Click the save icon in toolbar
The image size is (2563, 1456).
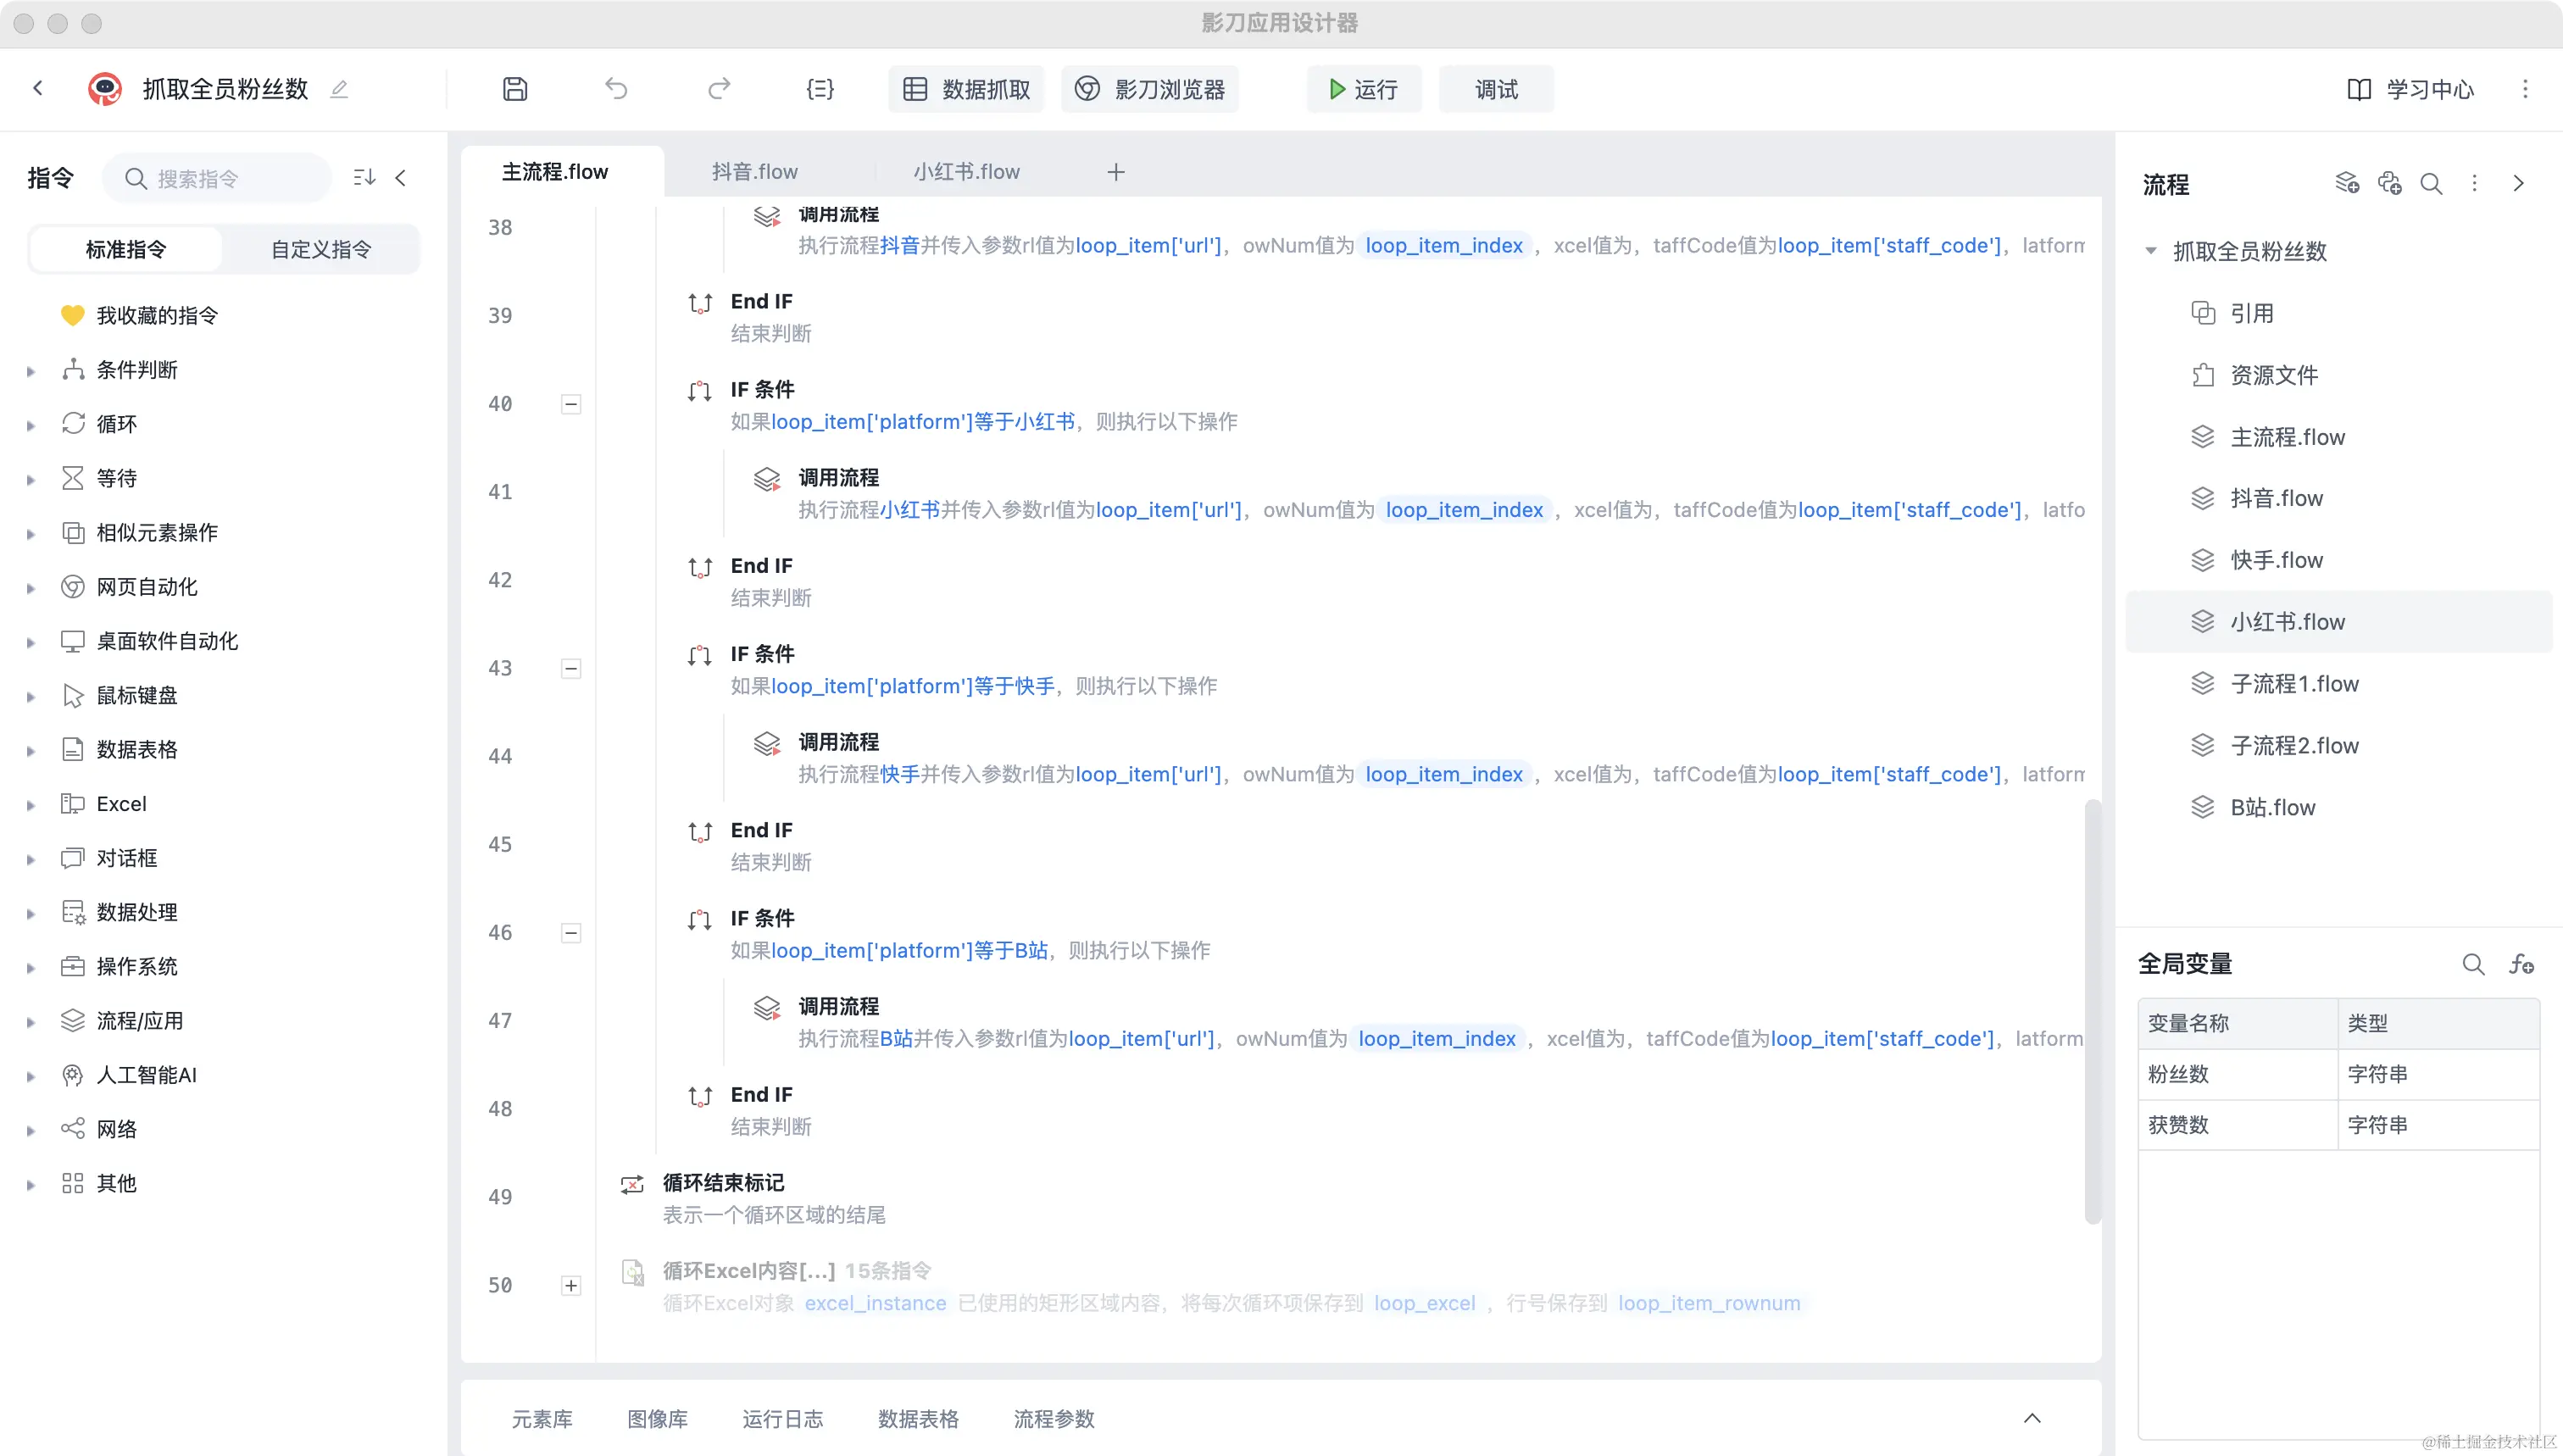(515, 89)
